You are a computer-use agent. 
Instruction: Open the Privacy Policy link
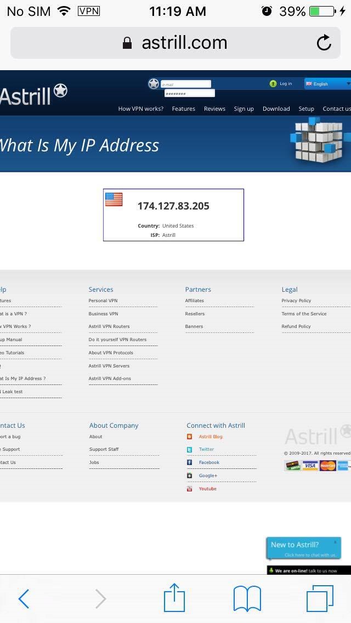click(296, 301)
